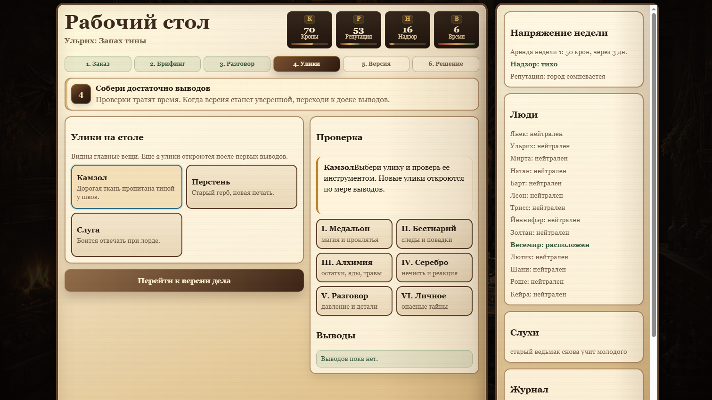
Task: Click the P reputation badge icon
Action: pyautogui.click(x=359, y=19)
